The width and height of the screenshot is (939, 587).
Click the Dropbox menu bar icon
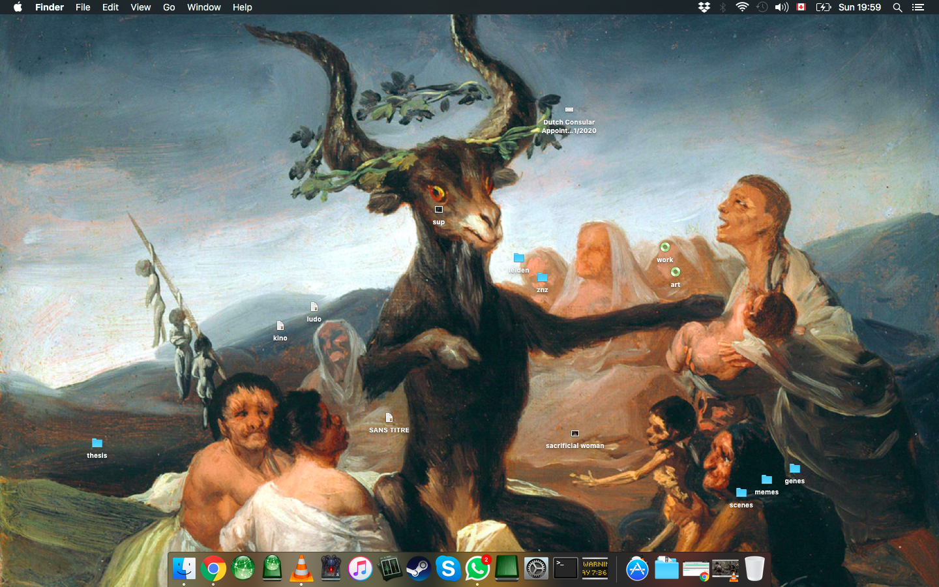704,7
